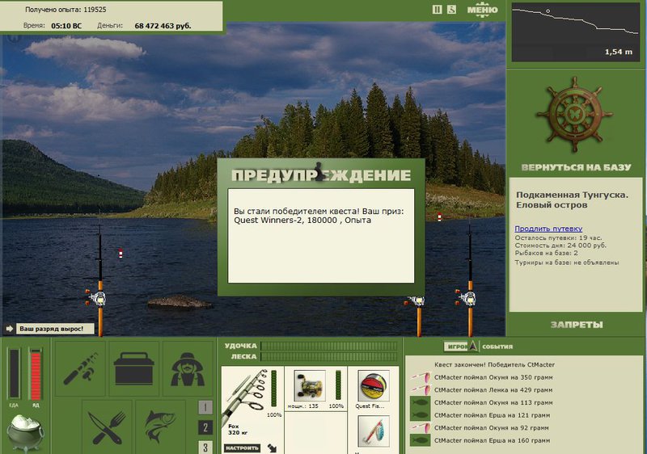Screen dimensions: 647x454
Task: Click the УДОЧКА tension bar
Action: 329,346
